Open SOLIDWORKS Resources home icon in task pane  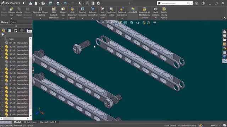pyautogui.click(x=225, y=31)
